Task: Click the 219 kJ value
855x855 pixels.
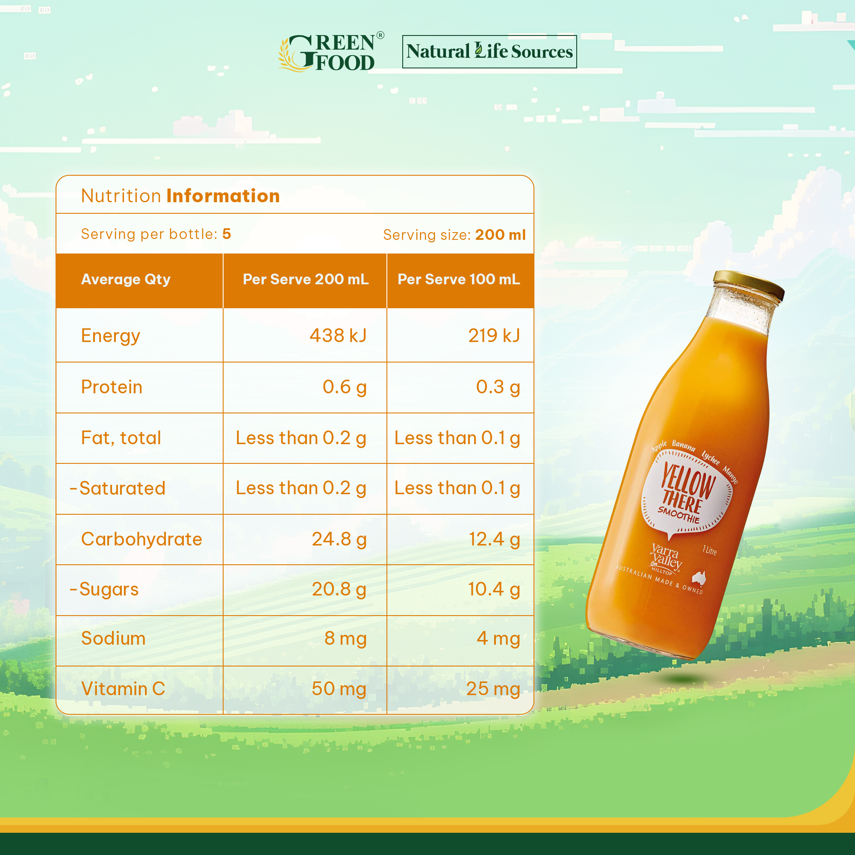Action: click(494, 336)
